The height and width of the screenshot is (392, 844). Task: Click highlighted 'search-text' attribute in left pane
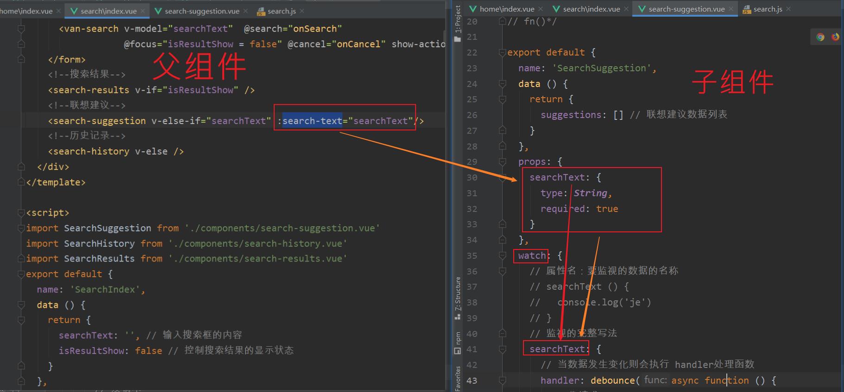pyautogui.click(x=312, y=121)
